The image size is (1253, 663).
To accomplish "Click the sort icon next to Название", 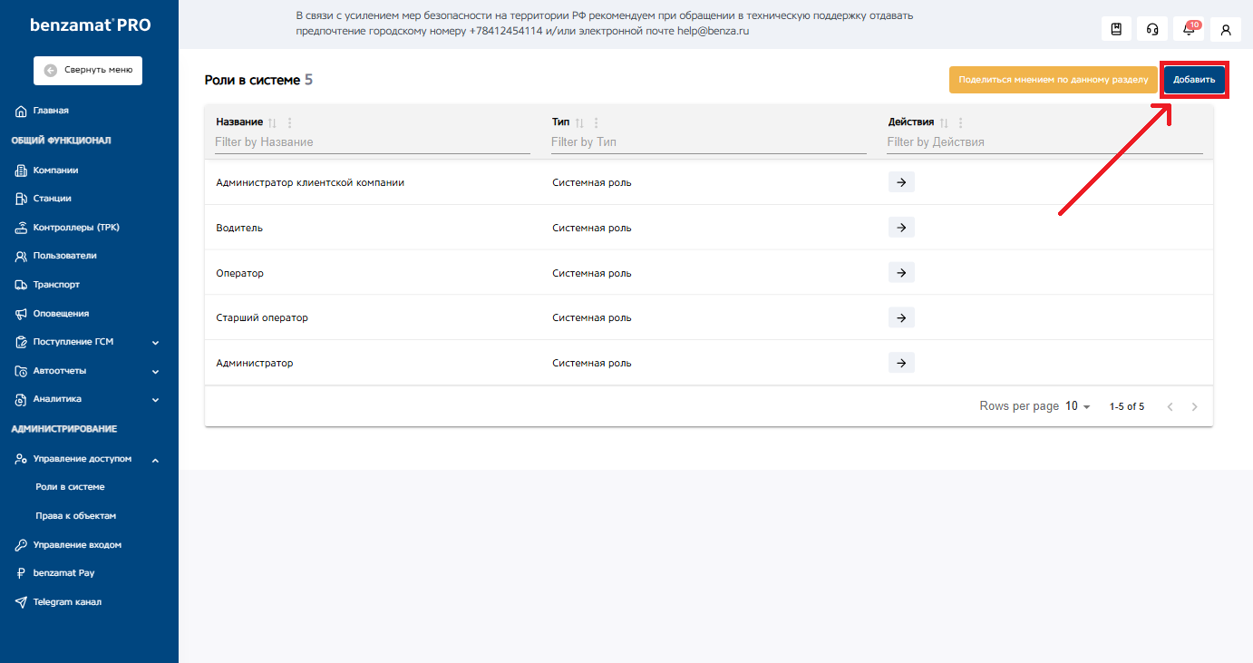I will coord(272,122).
